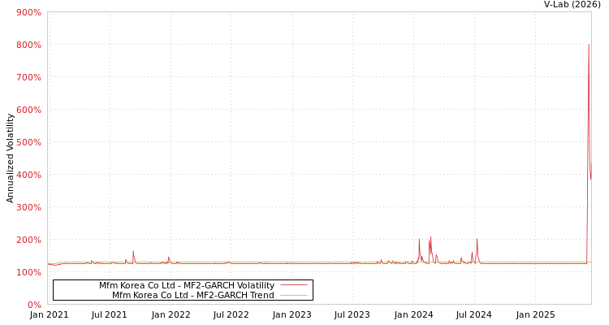This screenshot has width=609, height=325.
Task: Click the July 2024 volatility spike peak
Action: coord(477,239)
